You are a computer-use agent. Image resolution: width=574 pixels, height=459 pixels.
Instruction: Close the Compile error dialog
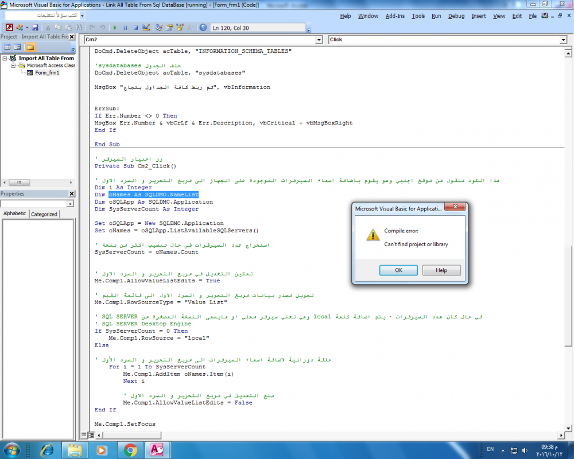point(455,207)
